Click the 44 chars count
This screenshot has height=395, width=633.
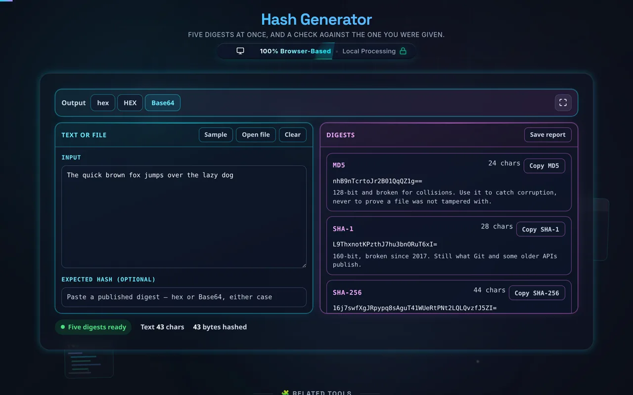coord(489,290)
